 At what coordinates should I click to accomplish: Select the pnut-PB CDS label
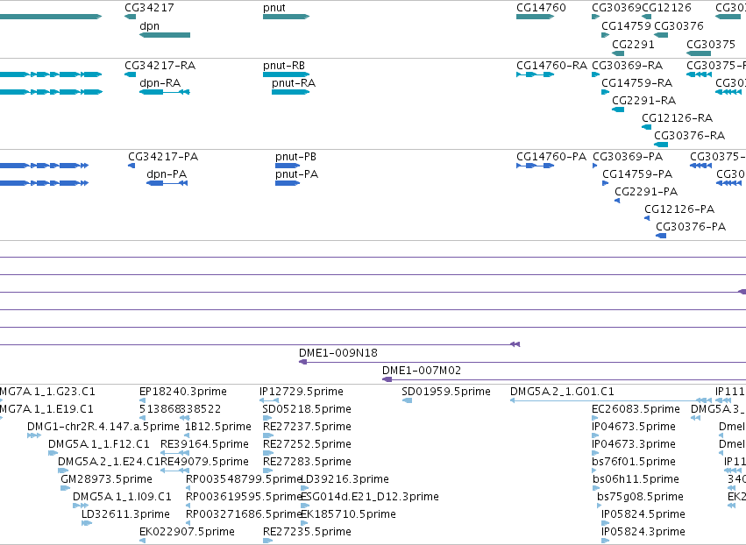point(295,157)
